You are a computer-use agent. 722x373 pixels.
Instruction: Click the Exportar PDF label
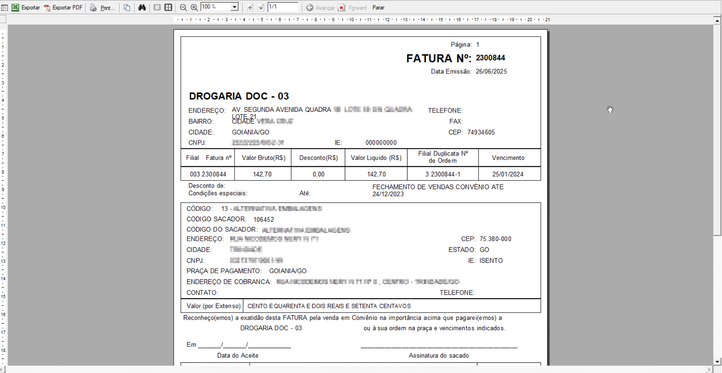pyautogui.click(x=67, y=8)
